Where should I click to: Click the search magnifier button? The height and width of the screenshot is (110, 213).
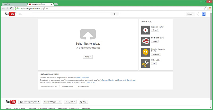coord(114,14)
